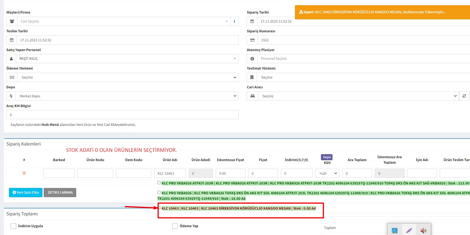This screenshot has width=470, height=235.
Task: Click the info icon beside Müşteri/Firma
Action: pyautogui.click(x=234, y=21)
